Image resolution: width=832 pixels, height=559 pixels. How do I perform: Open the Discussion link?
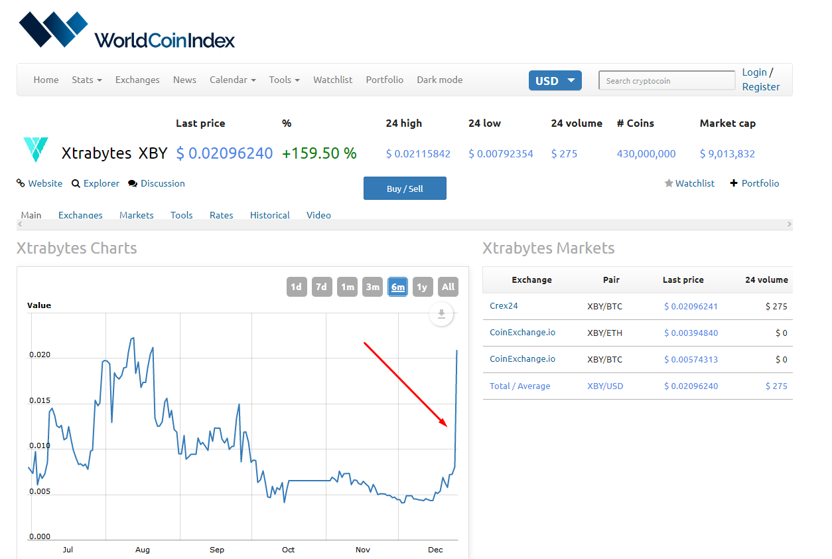pos(163,183)
